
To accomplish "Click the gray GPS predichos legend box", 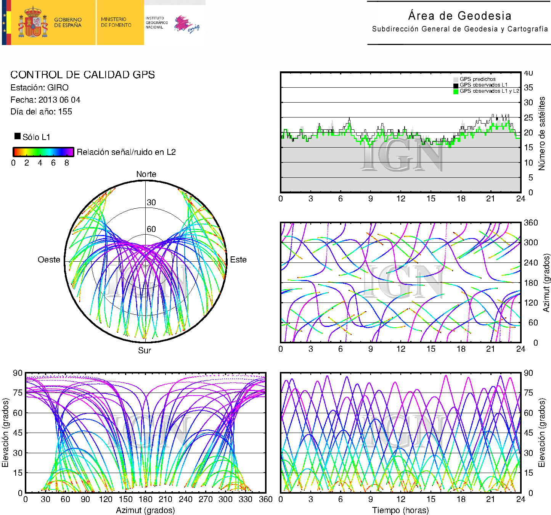I will pyautogui.click(x=456, y=79).
